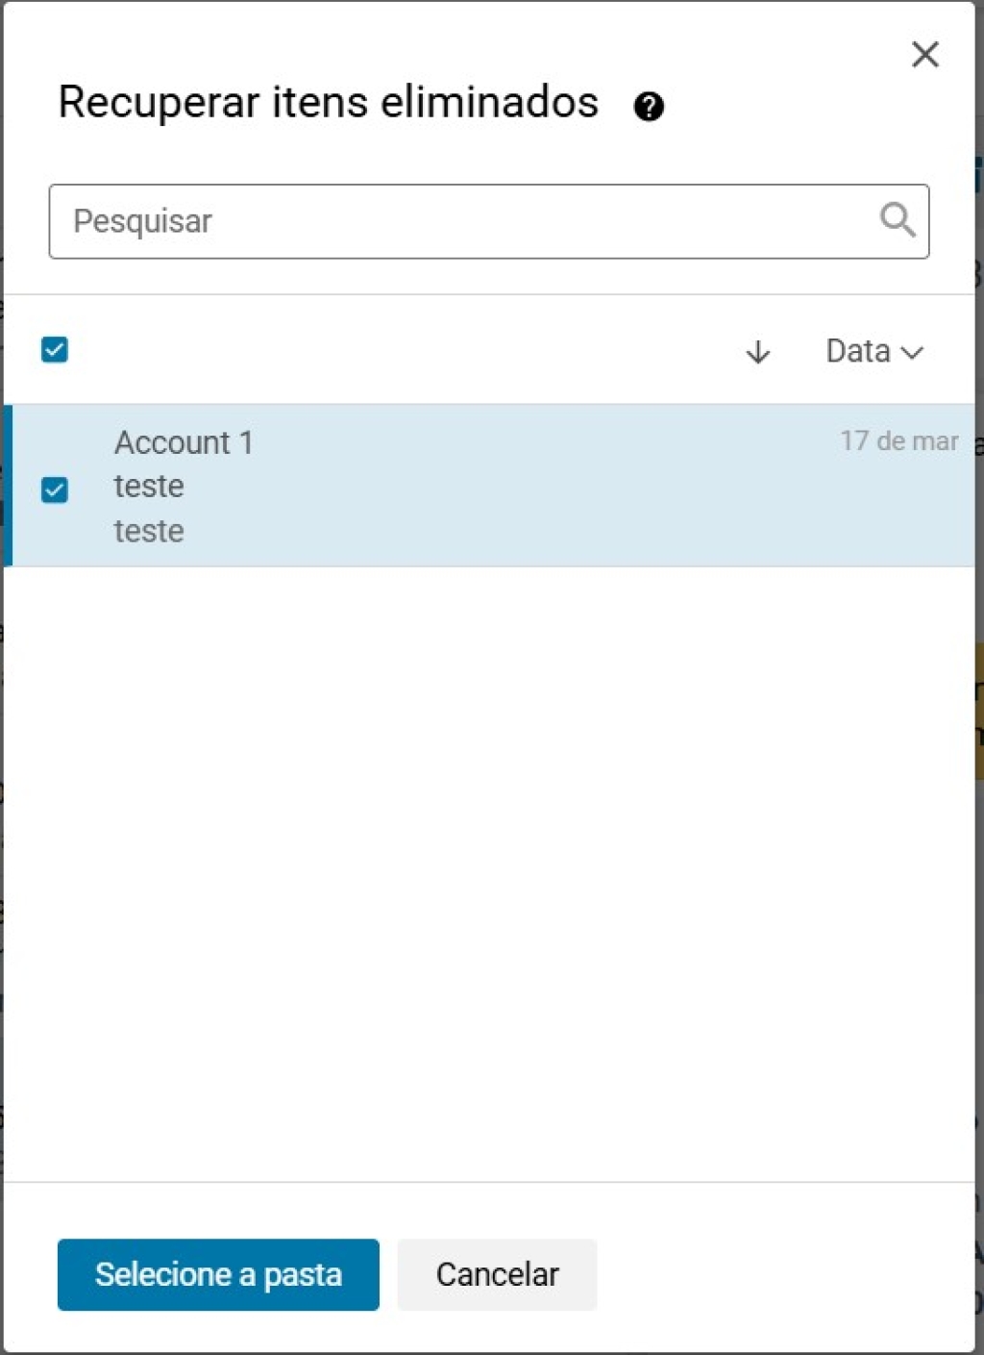Close the Recuperar itens eliminados dialog
Viewport: 984px width, 1355px height.
(924, 55)
